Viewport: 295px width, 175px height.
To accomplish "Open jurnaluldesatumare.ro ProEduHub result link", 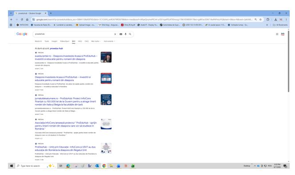I will click(x=65, y=102).
